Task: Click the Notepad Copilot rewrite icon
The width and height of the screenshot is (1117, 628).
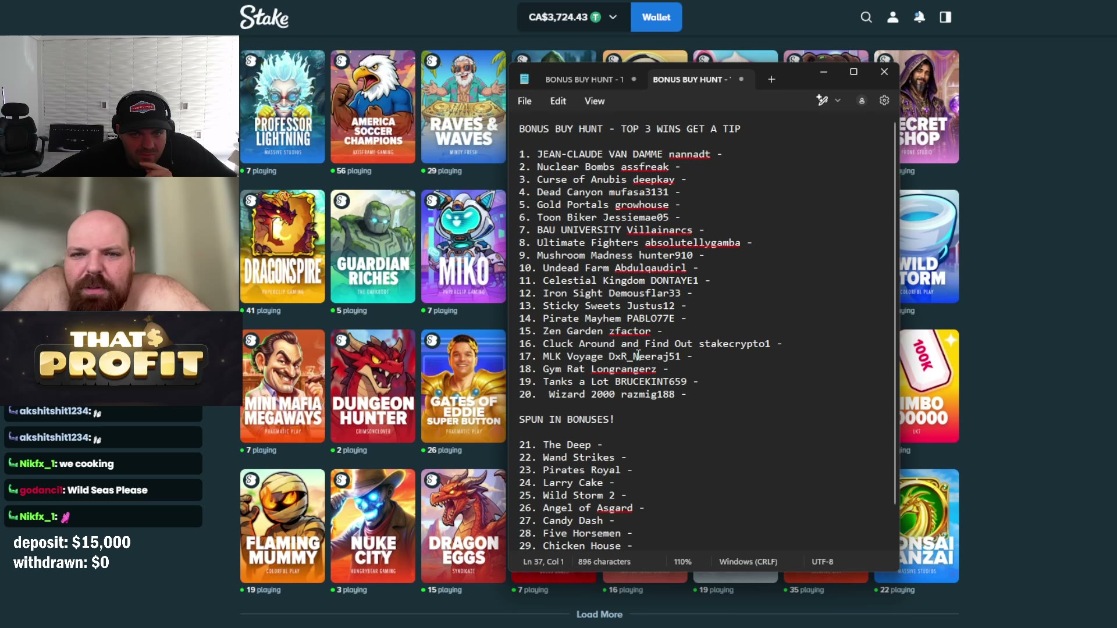Action: tap(822, 101)
